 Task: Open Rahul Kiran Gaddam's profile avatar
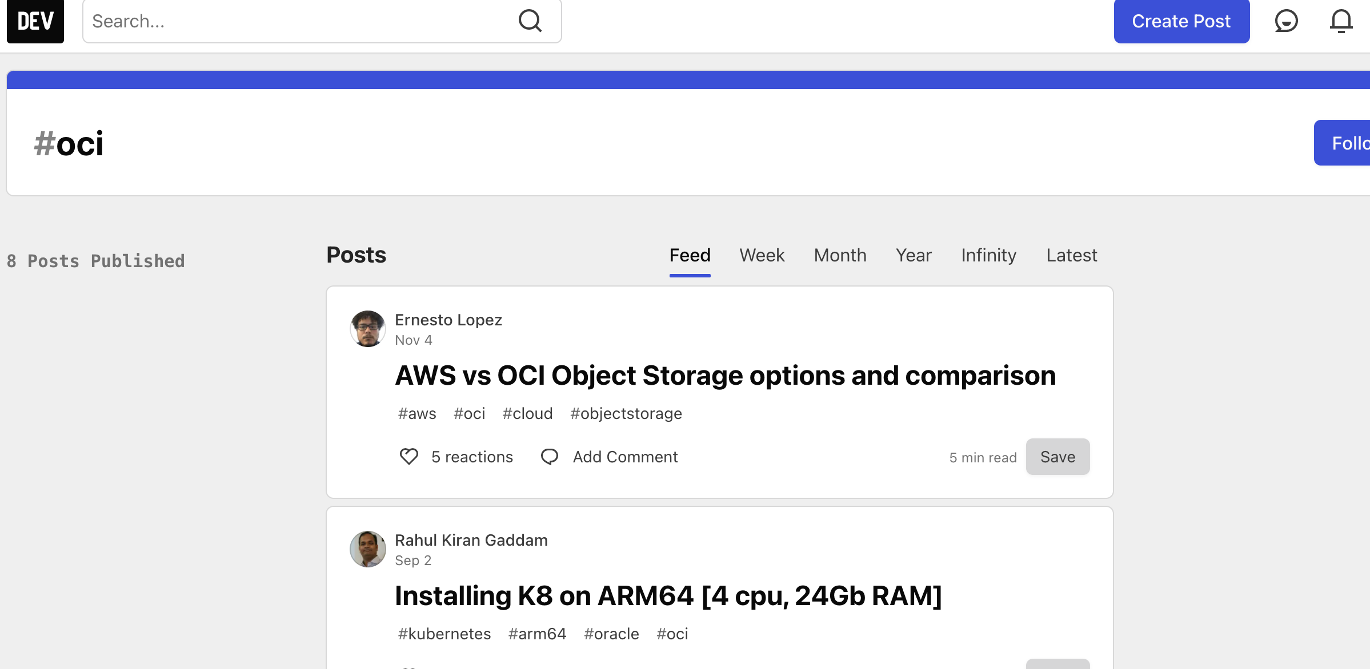368,549
